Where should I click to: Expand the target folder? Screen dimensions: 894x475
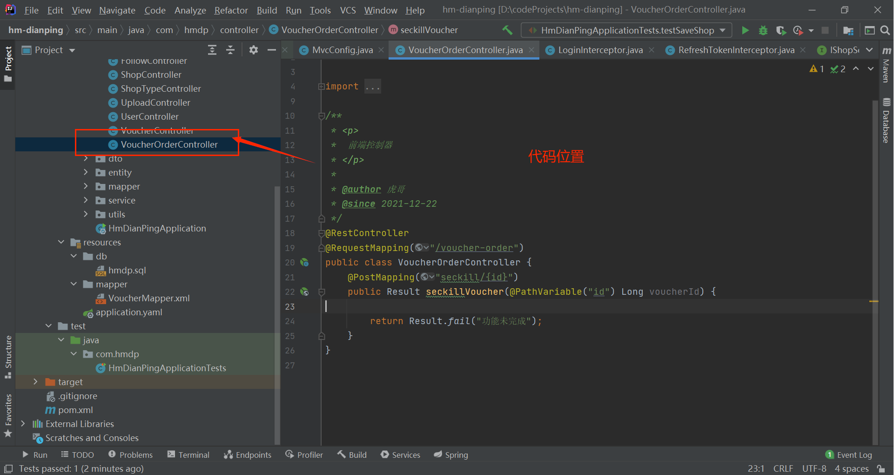35,382
